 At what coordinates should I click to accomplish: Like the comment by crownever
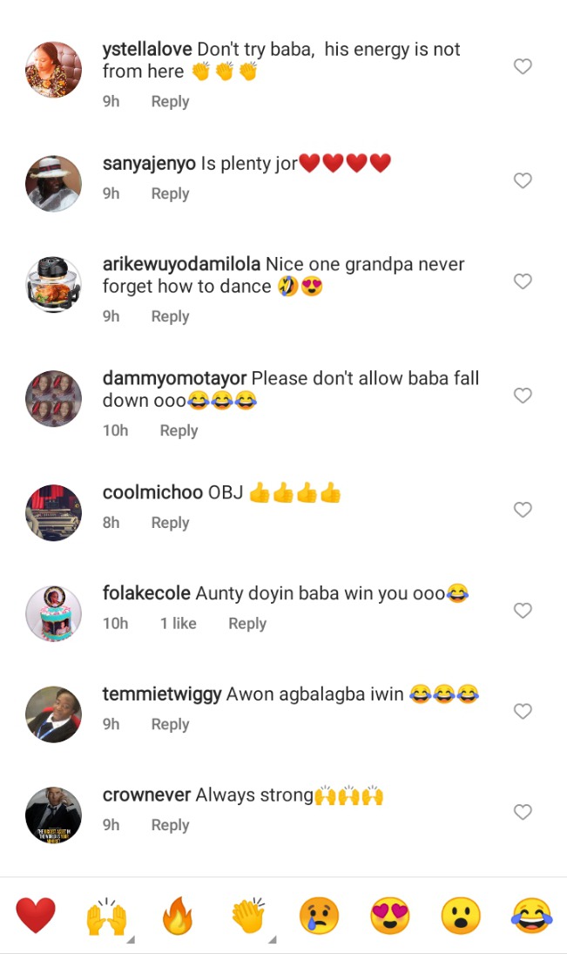point(523,812)
